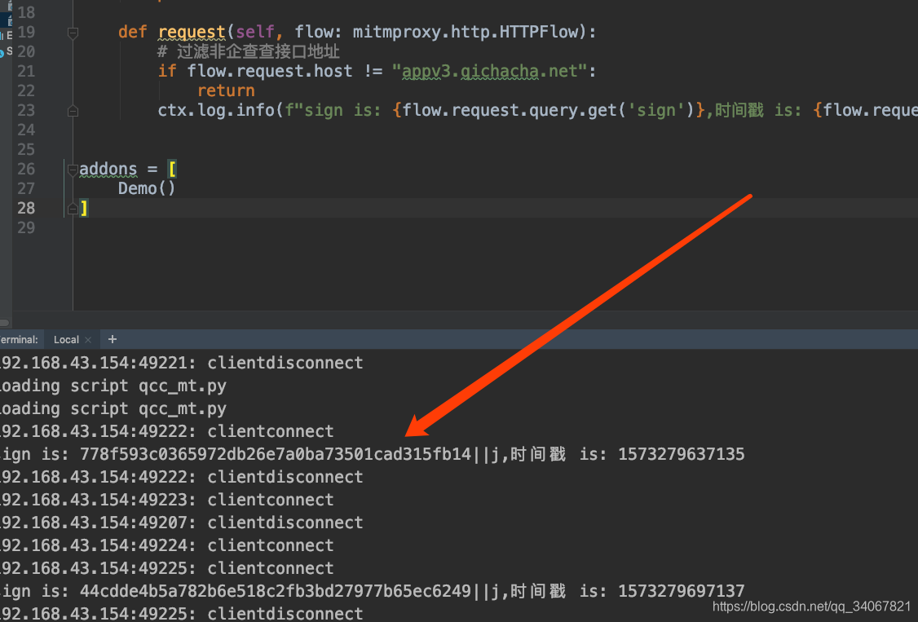Image resolution: width=918 pixels, height=622 pixels.
Task: Click the sign value starting with 778f593c
Action: [x=289, y=454]
